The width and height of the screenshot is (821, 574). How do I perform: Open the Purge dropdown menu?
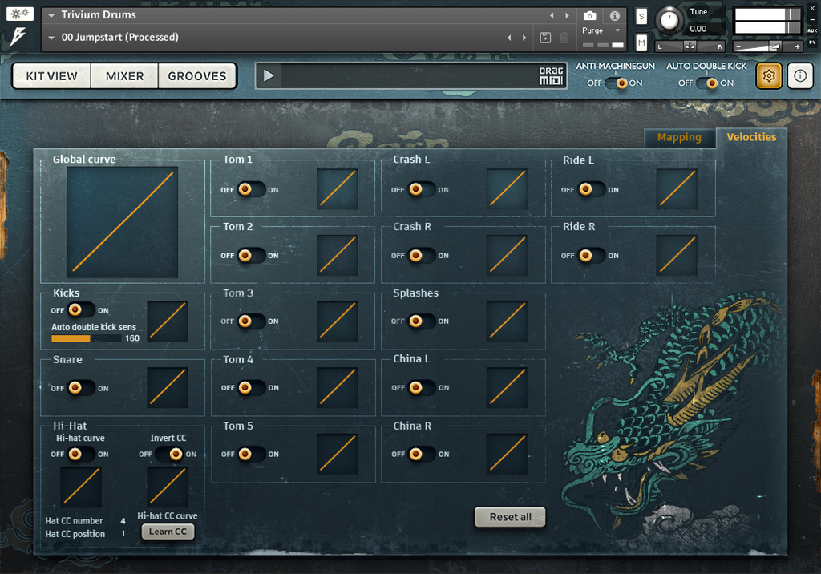tap(601, 30)
